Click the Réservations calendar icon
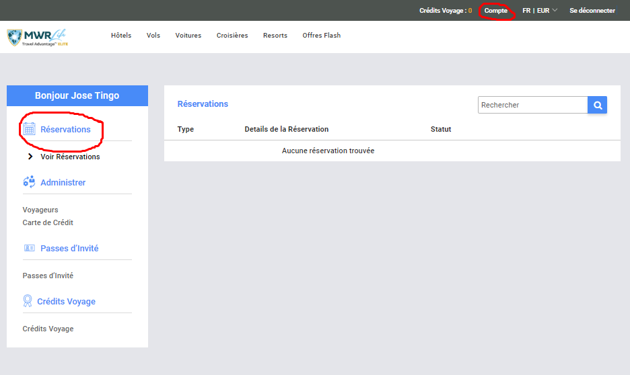Viewport: 630px width, 375px height. [x=29, y=129]
